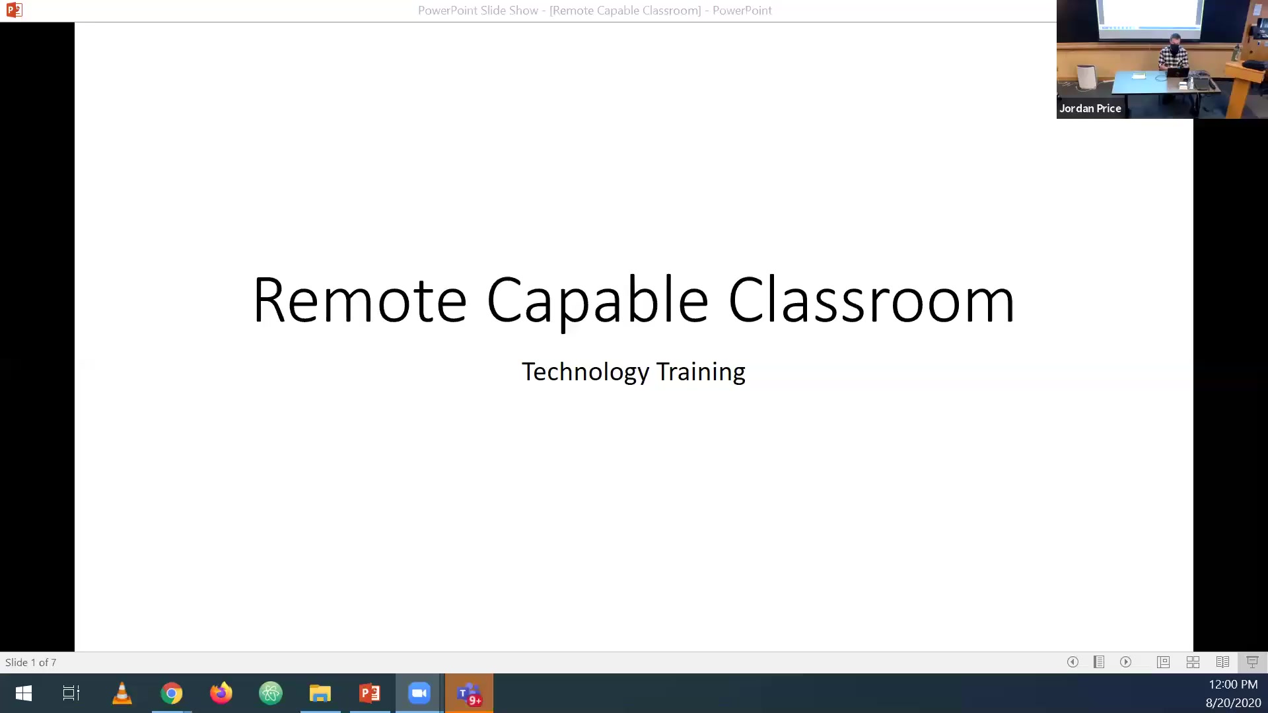Viewport: 1268px width, 713px height.
Task: Open Slide Sorter view
Action: (1193, 662)
